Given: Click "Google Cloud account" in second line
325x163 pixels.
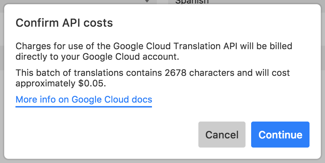Looking at the screenshot, I should pos(131,57).
